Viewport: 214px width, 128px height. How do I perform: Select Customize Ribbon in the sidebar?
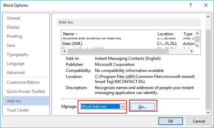pos(26,82)
